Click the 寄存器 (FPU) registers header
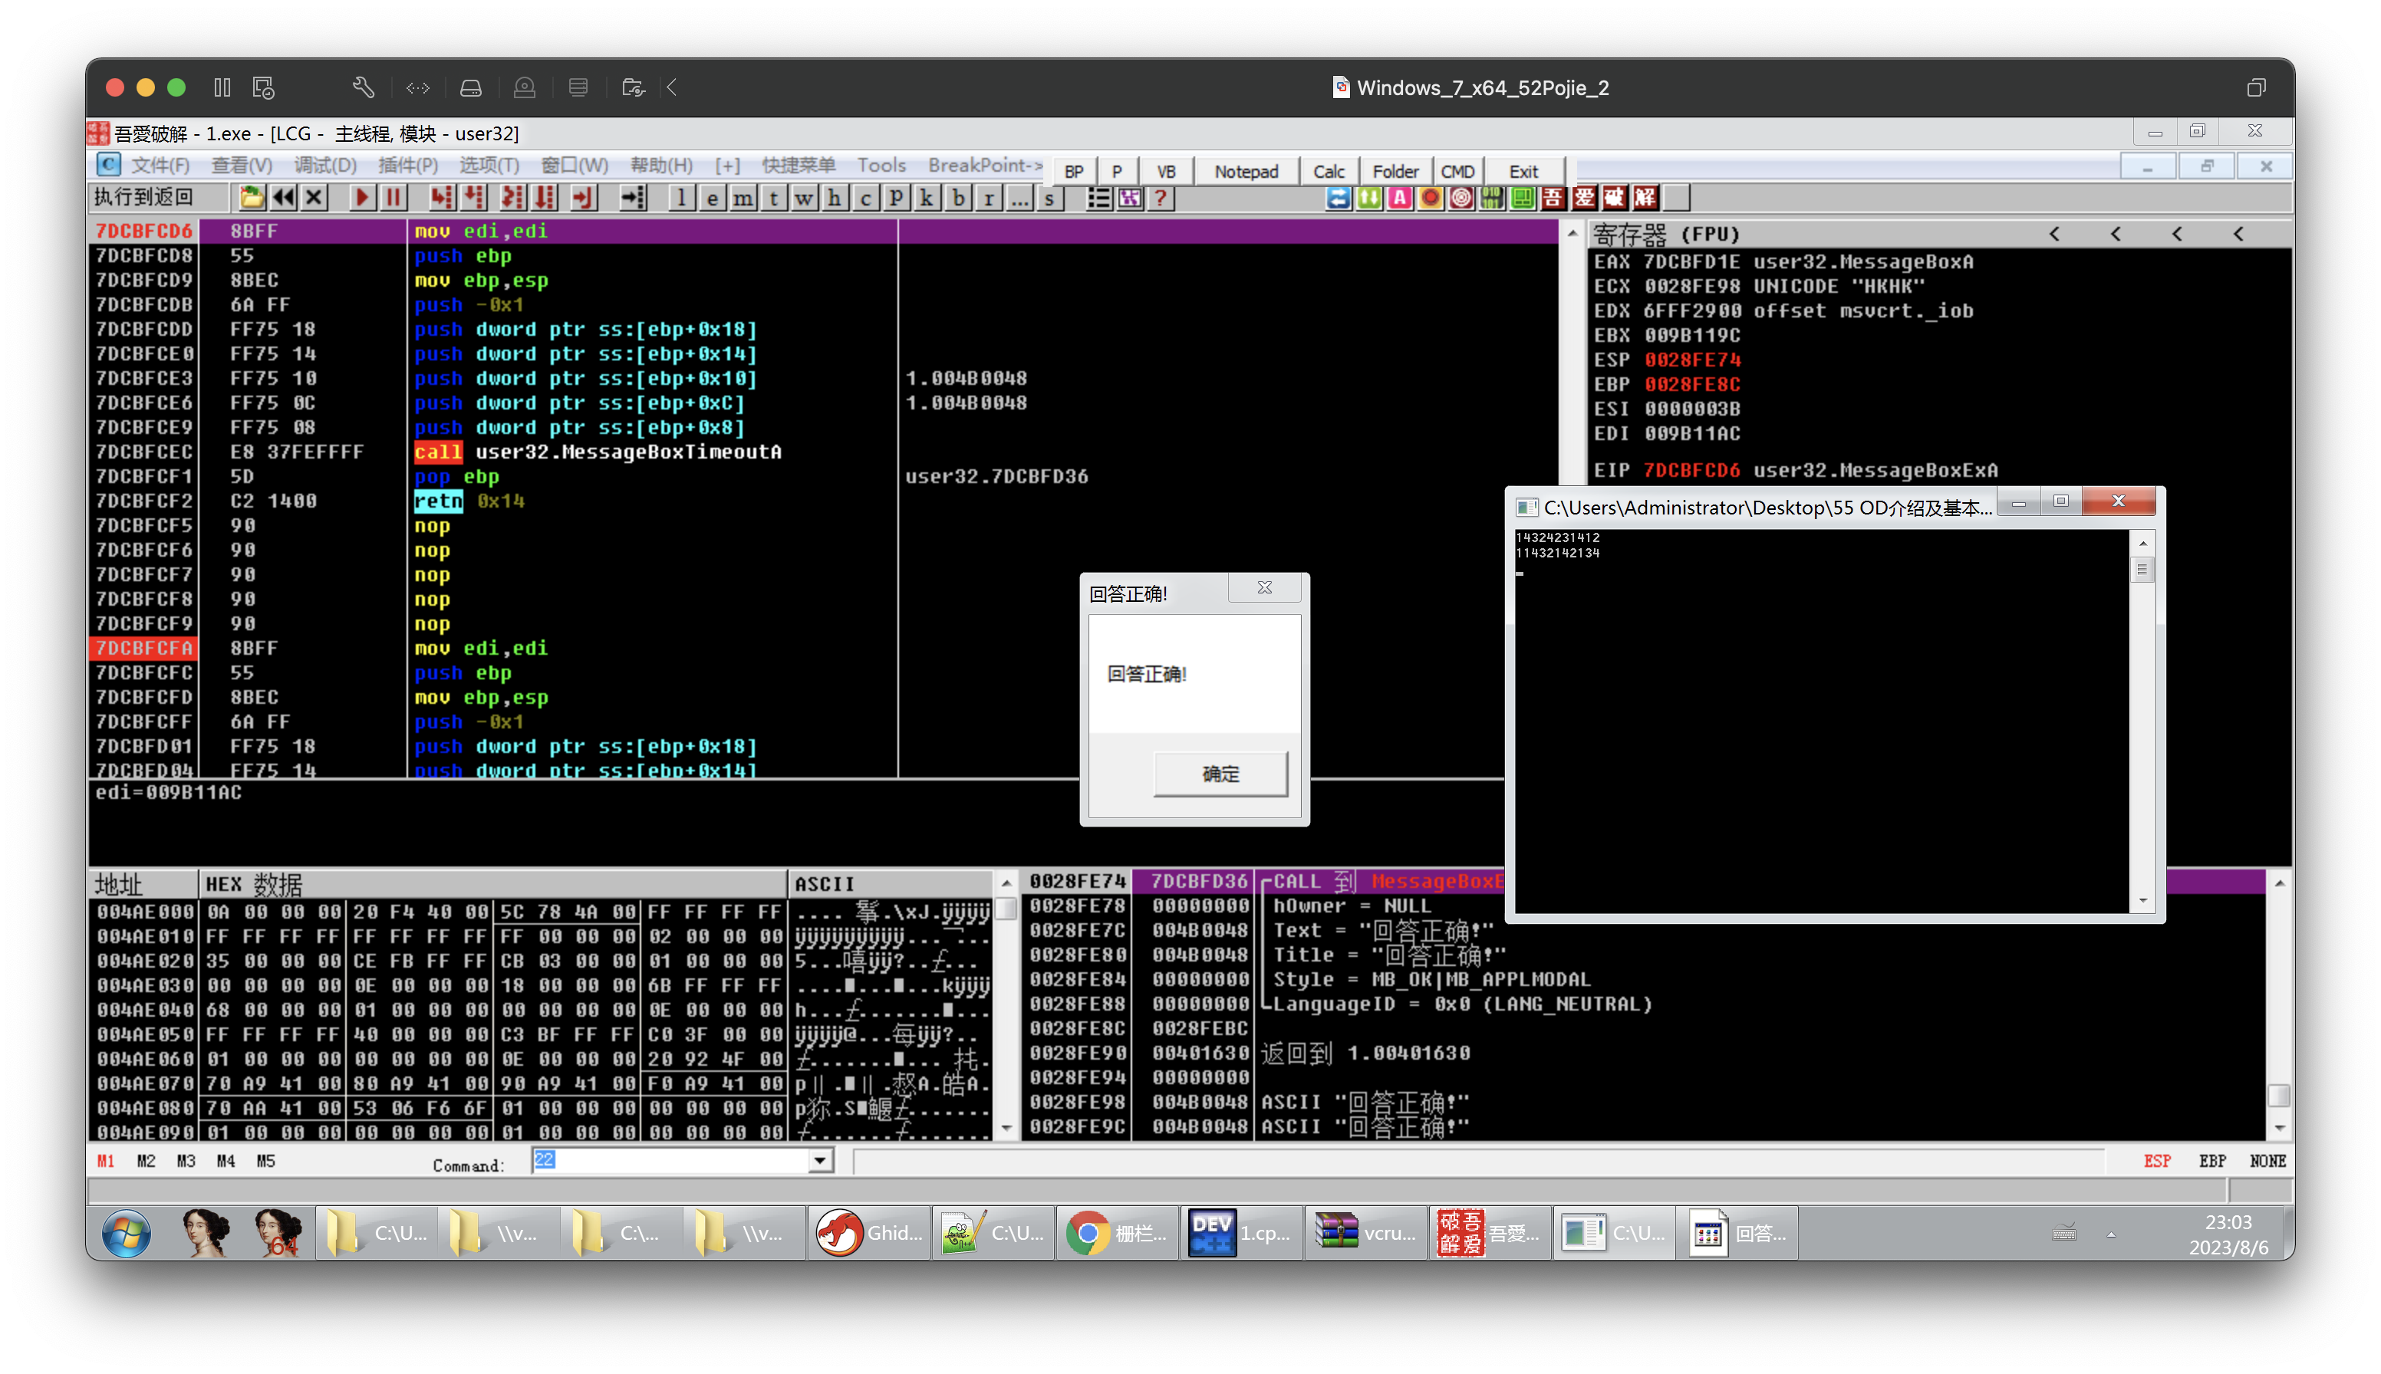The image size is (2381, 1374). (x=1666, y=234)
